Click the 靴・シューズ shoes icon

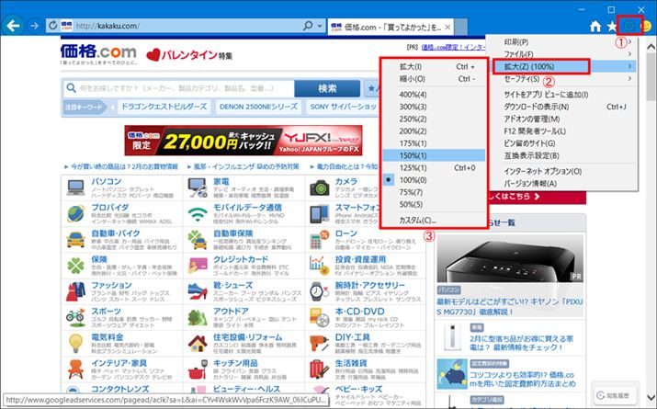point(198,291)
